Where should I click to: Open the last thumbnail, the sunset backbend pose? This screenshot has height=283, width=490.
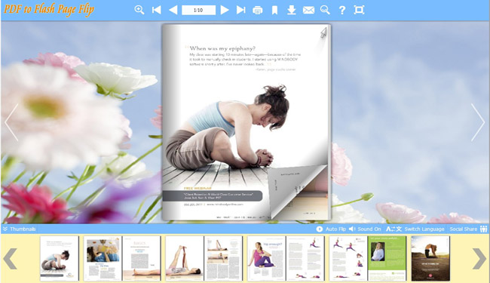(x=430, y=258)
